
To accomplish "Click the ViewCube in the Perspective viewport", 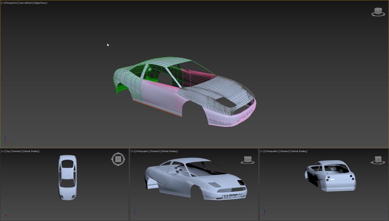I will (x=378, y=12).
